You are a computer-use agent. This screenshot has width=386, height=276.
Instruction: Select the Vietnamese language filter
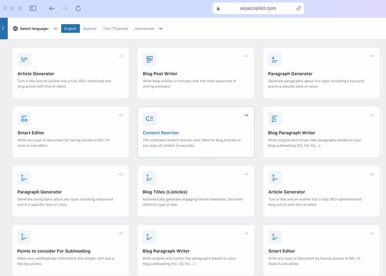click(144, 28)
